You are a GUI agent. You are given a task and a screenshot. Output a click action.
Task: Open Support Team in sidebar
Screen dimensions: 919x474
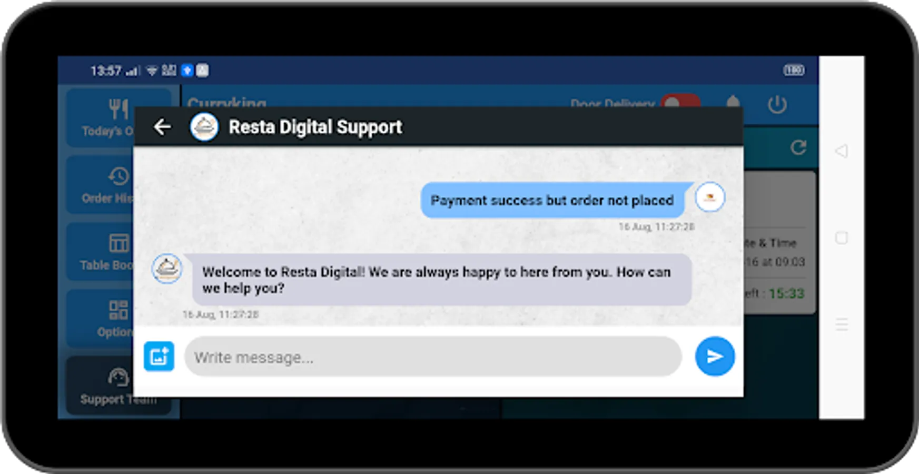coord(100,387)
